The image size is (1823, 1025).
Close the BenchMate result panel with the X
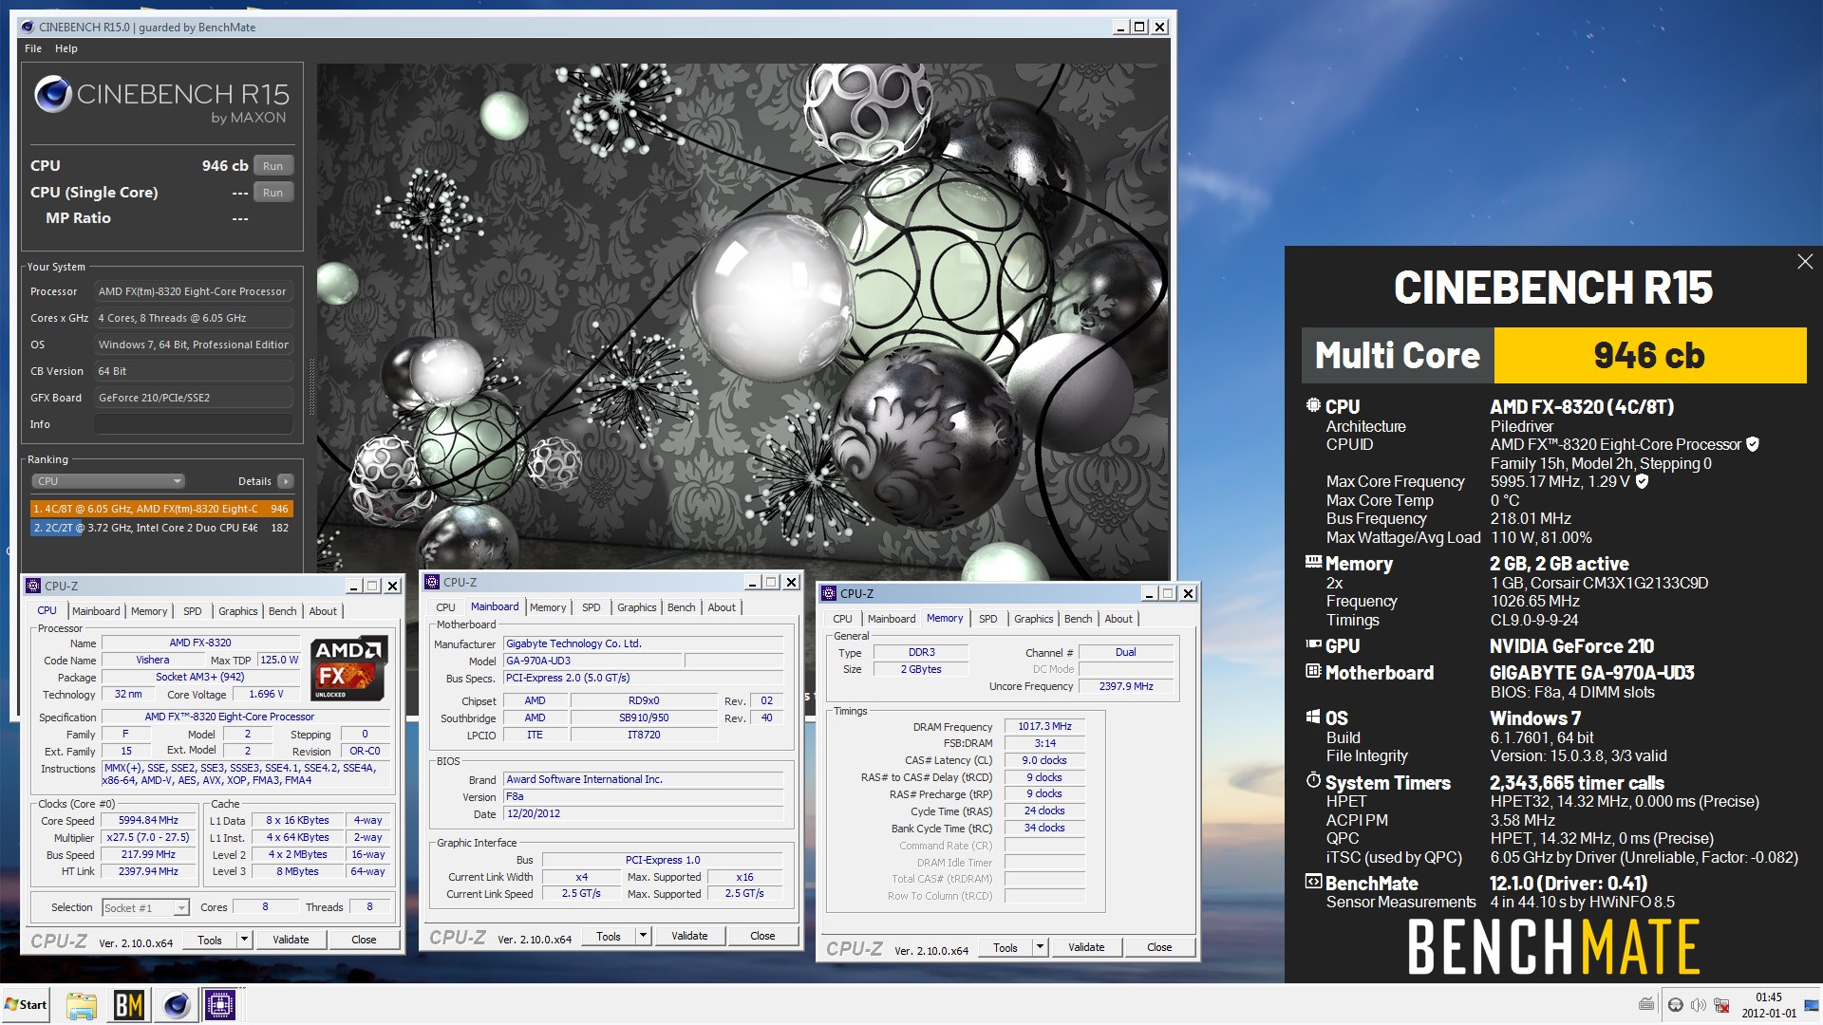pos(1804,262)
